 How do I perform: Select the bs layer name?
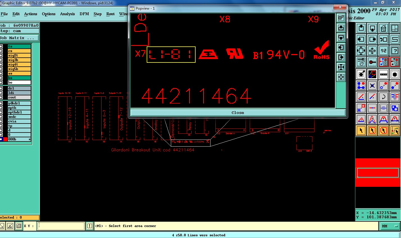19,78
